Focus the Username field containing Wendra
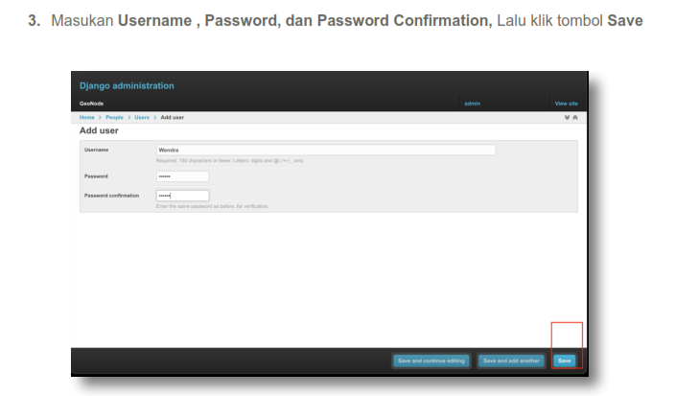The width and height of the screenshot is (675, 396). click(x=325, y=150)
